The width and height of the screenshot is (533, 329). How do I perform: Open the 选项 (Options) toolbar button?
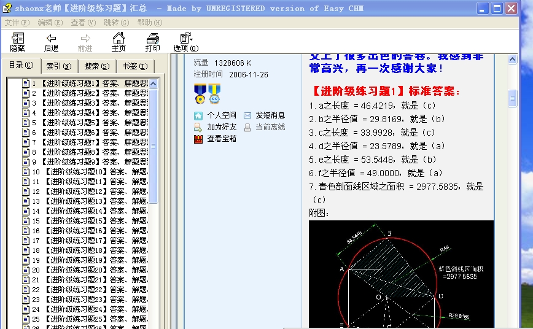tap(186, 42)
